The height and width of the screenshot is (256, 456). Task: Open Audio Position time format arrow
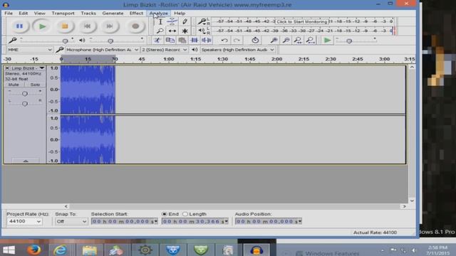coord(300,221)
